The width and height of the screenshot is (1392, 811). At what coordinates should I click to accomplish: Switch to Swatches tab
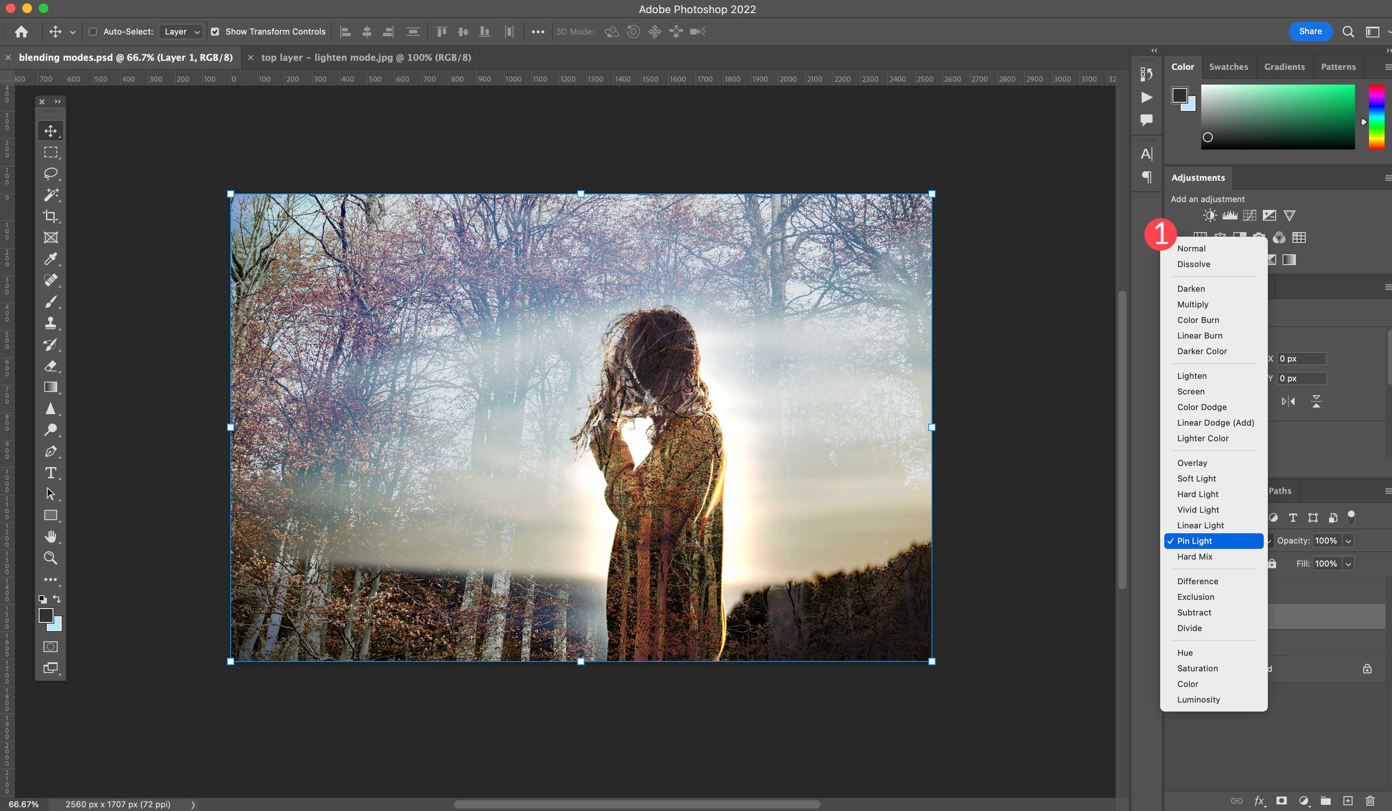pos(1228,67)
